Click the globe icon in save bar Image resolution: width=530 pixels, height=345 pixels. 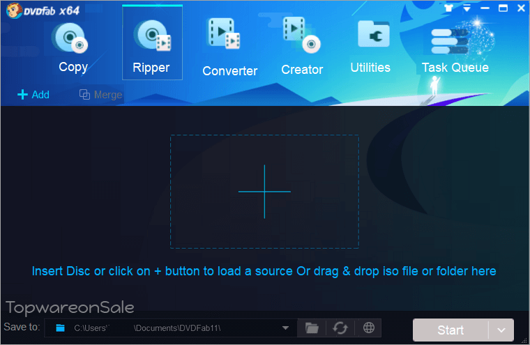[368, 328]
